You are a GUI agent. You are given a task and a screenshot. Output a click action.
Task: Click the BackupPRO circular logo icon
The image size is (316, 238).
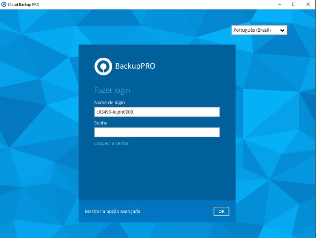tap(103, 66)
